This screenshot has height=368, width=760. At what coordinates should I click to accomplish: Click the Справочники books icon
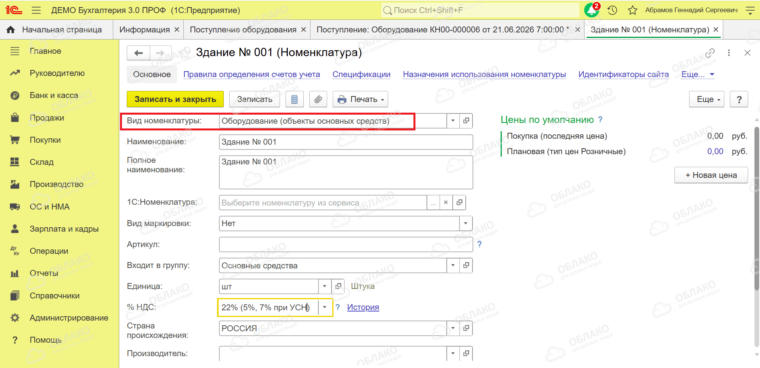click(15, 296)
